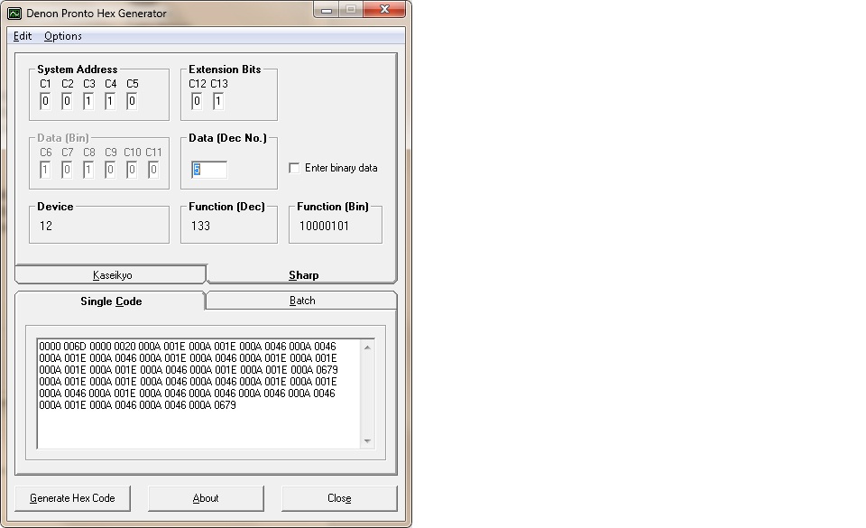Switch to the Batch tab

pyautogui.click(x=302, y=301)
